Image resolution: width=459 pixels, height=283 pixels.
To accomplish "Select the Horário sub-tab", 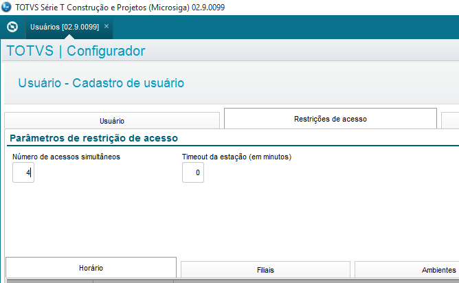I will (91, 267).
